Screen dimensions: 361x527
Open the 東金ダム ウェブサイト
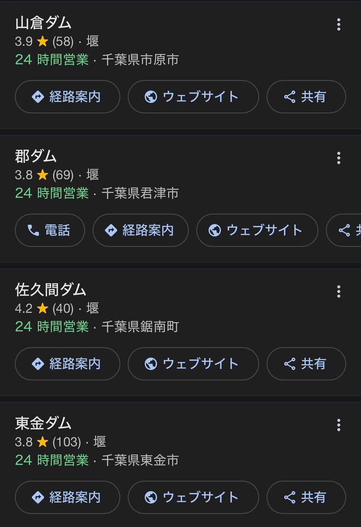coord(193,497)
